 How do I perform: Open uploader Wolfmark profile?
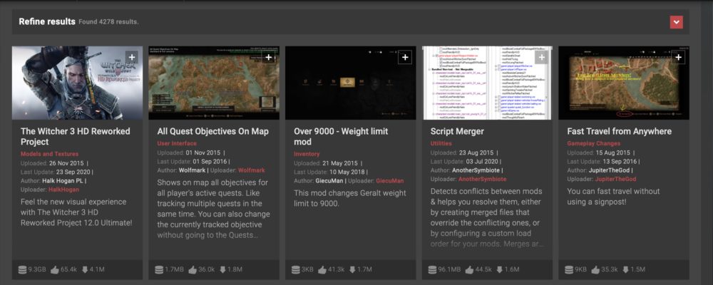tap(251, 170)
